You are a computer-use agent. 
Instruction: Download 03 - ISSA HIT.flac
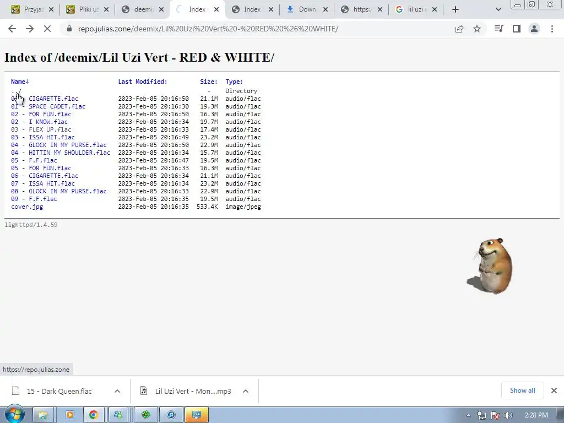tap(43, 137)
